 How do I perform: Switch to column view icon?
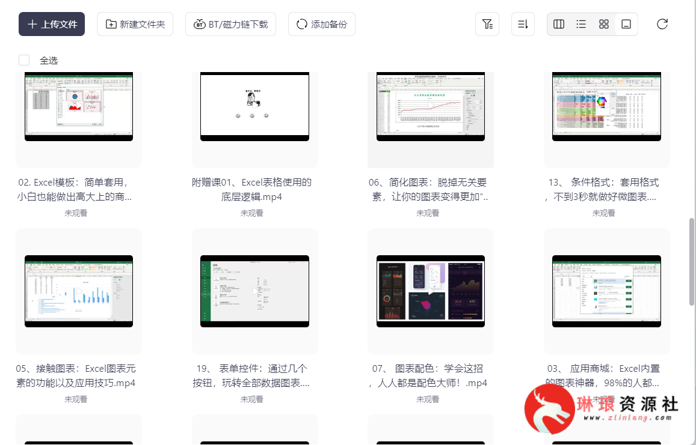[559, 24]
